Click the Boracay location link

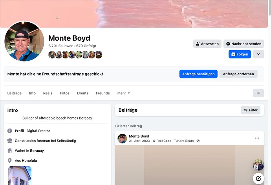tap(37, 151)
